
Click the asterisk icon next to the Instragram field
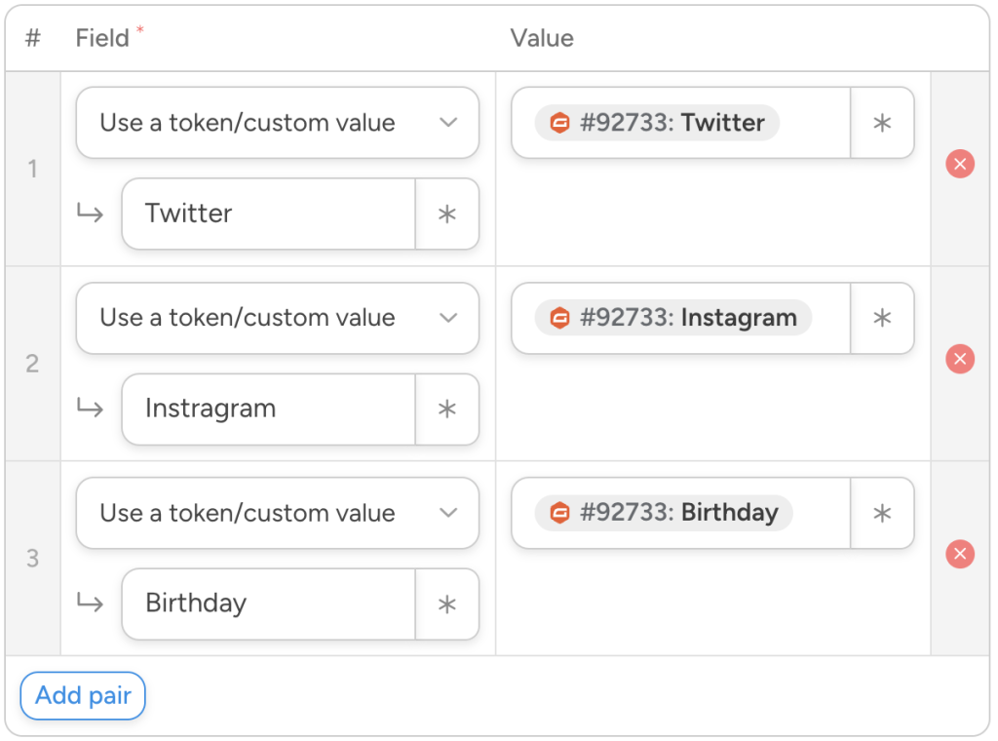(447, 409)
